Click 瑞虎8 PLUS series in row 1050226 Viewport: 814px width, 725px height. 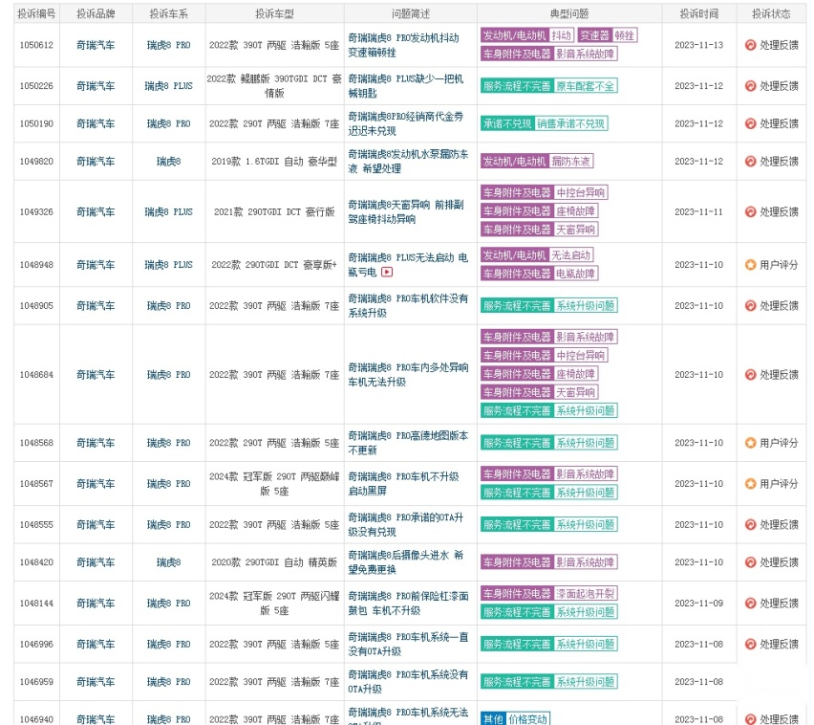click(x=168, y=86)
